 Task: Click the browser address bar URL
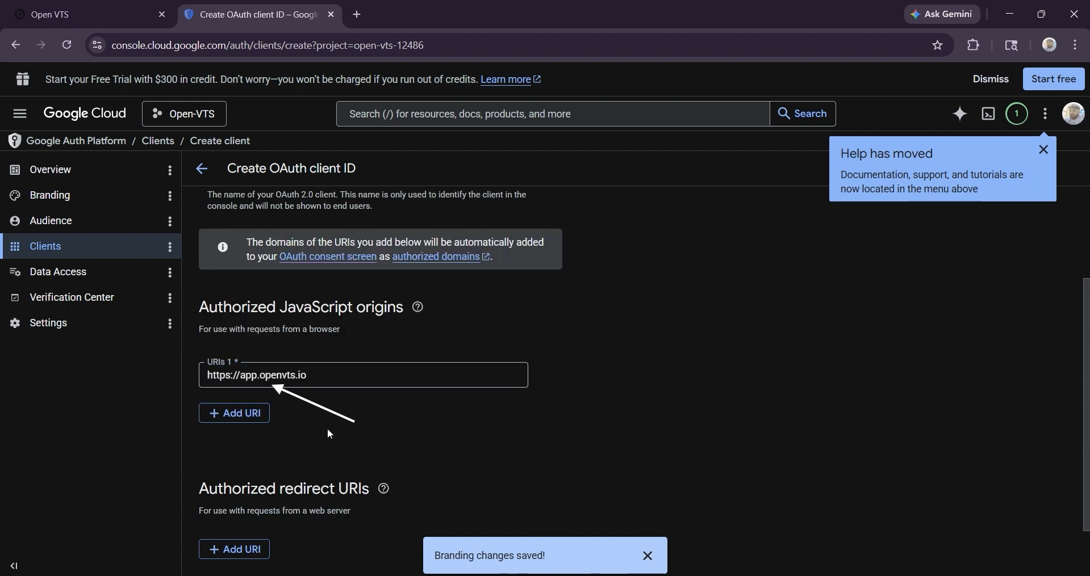click(268, 45)
